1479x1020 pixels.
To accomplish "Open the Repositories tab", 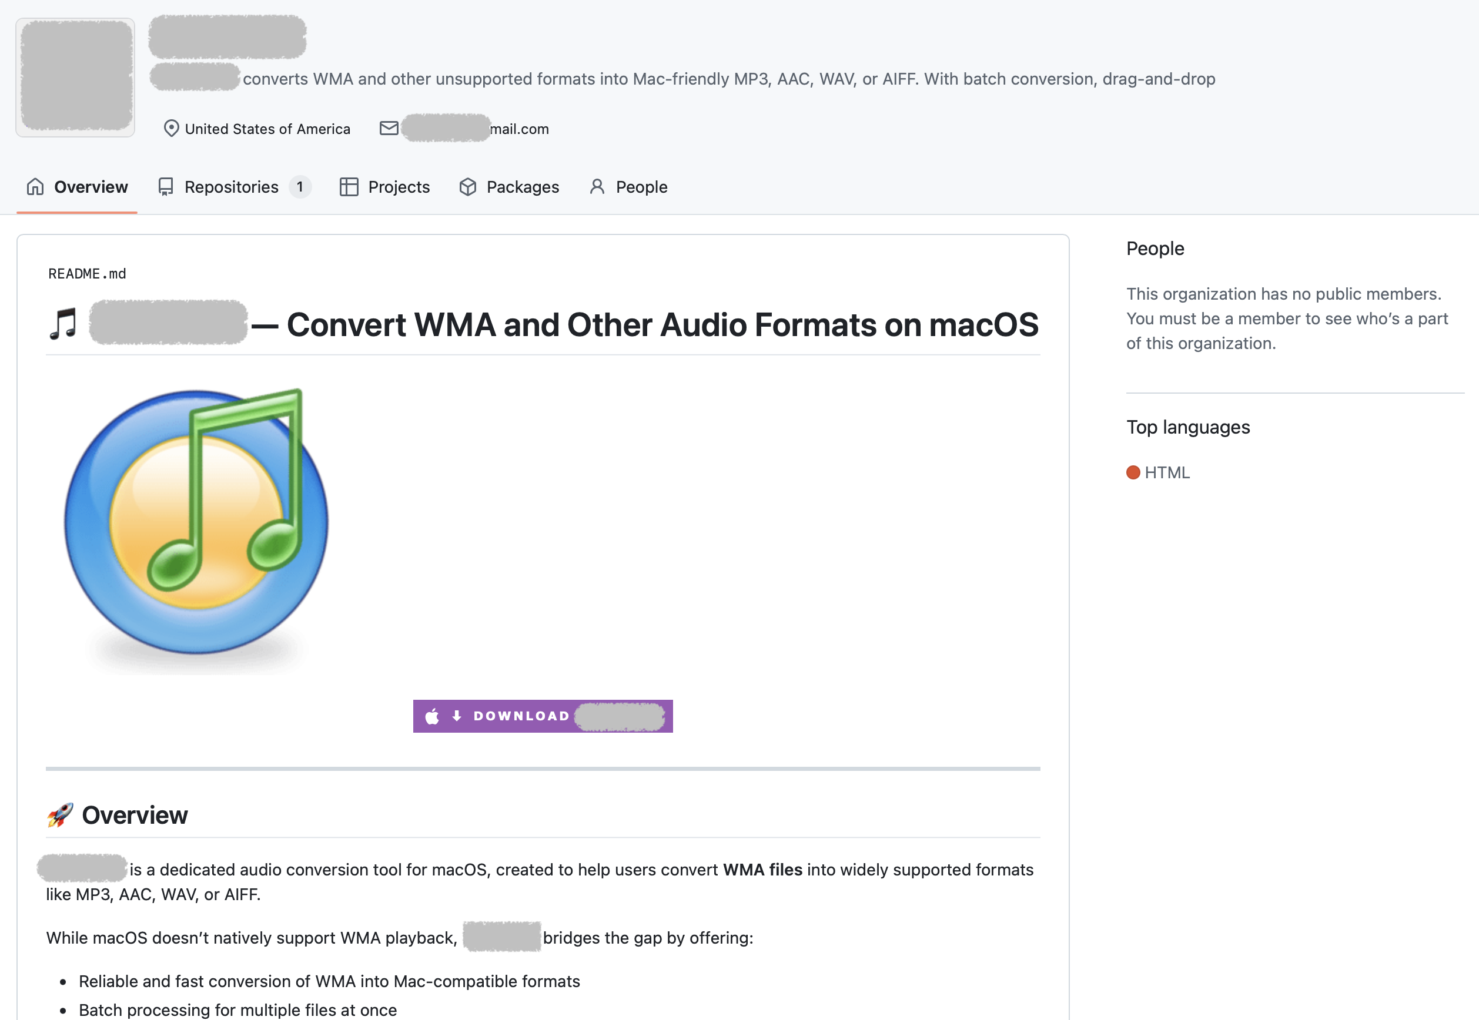I will click(x=232, y=187).
